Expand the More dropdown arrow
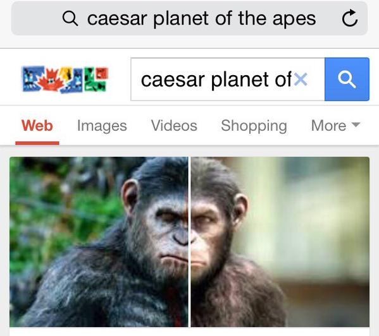Image resolution: width=379 pixels, height=336 pixels. click(x=356, y=124)
